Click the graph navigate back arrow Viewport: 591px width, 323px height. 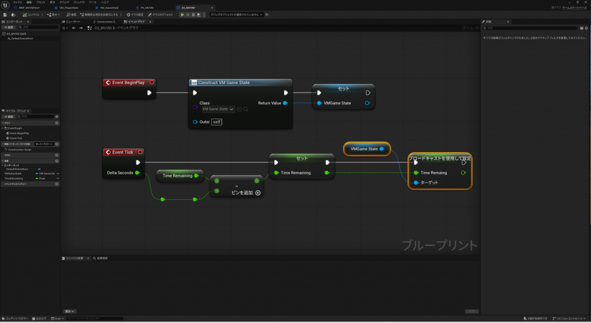(73, 28)
